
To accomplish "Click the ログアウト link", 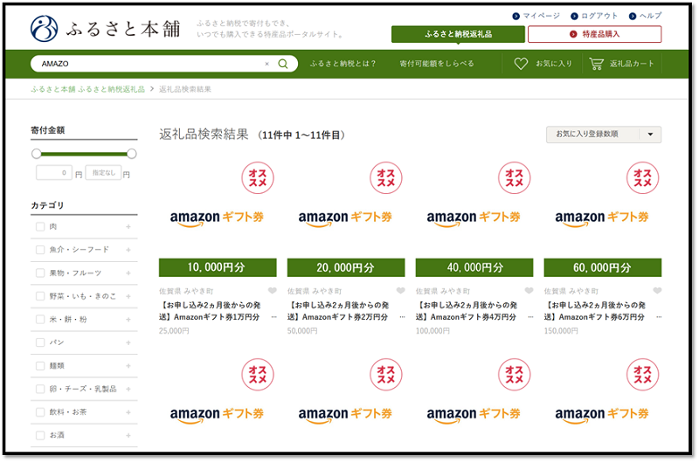I will click(x=599, y=16).
